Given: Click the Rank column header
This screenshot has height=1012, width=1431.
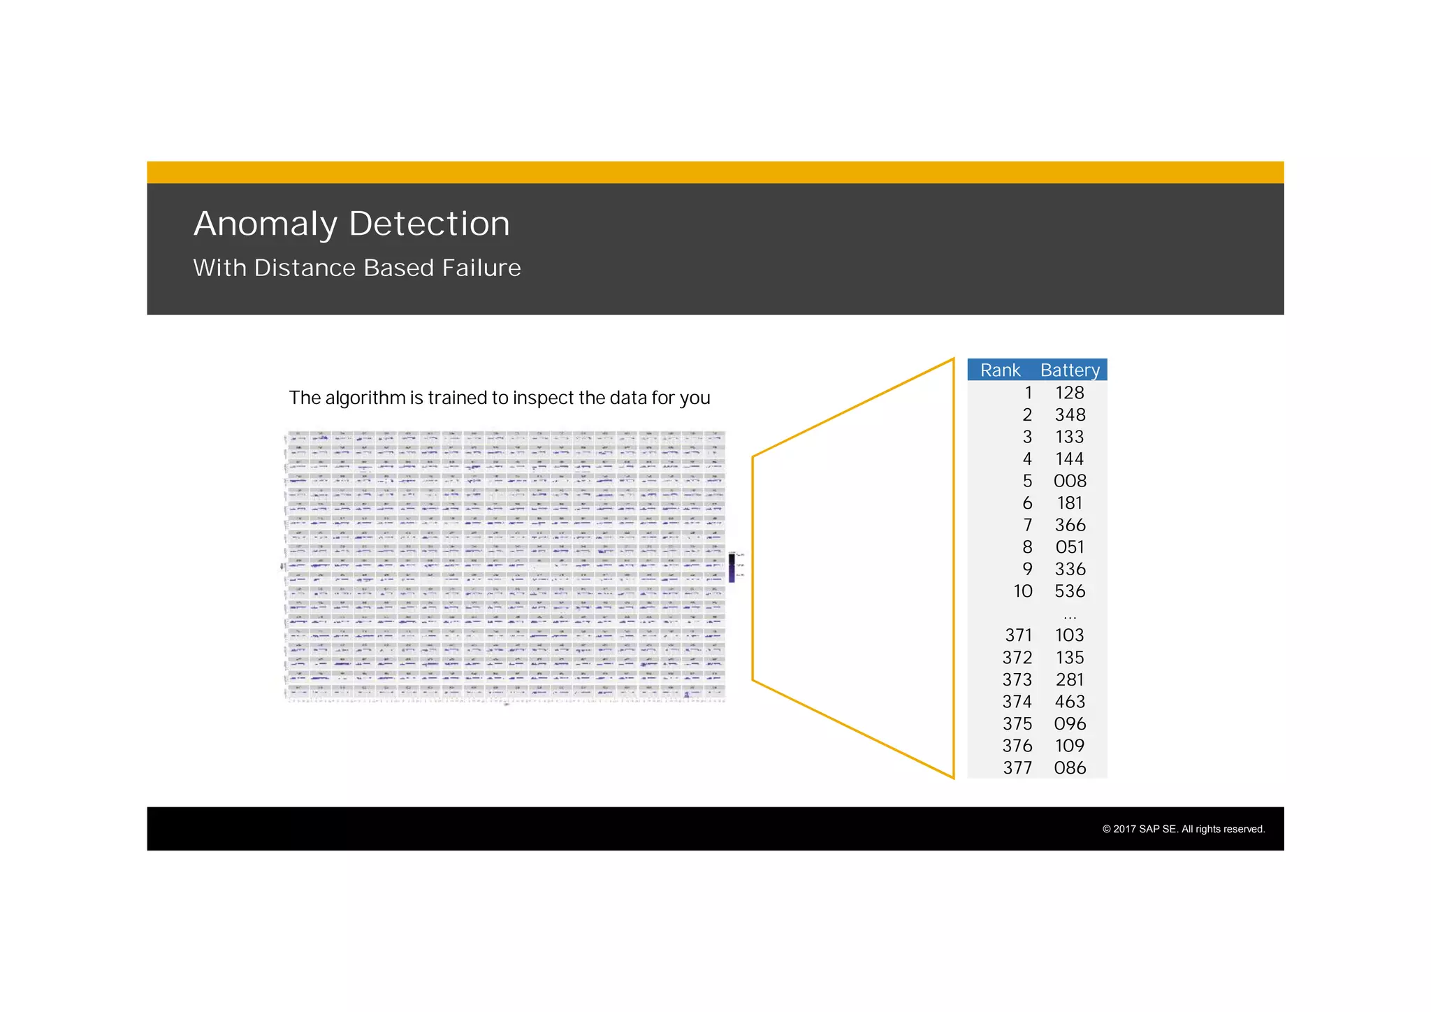Looking at the screenshot, I should point(1000,370).
